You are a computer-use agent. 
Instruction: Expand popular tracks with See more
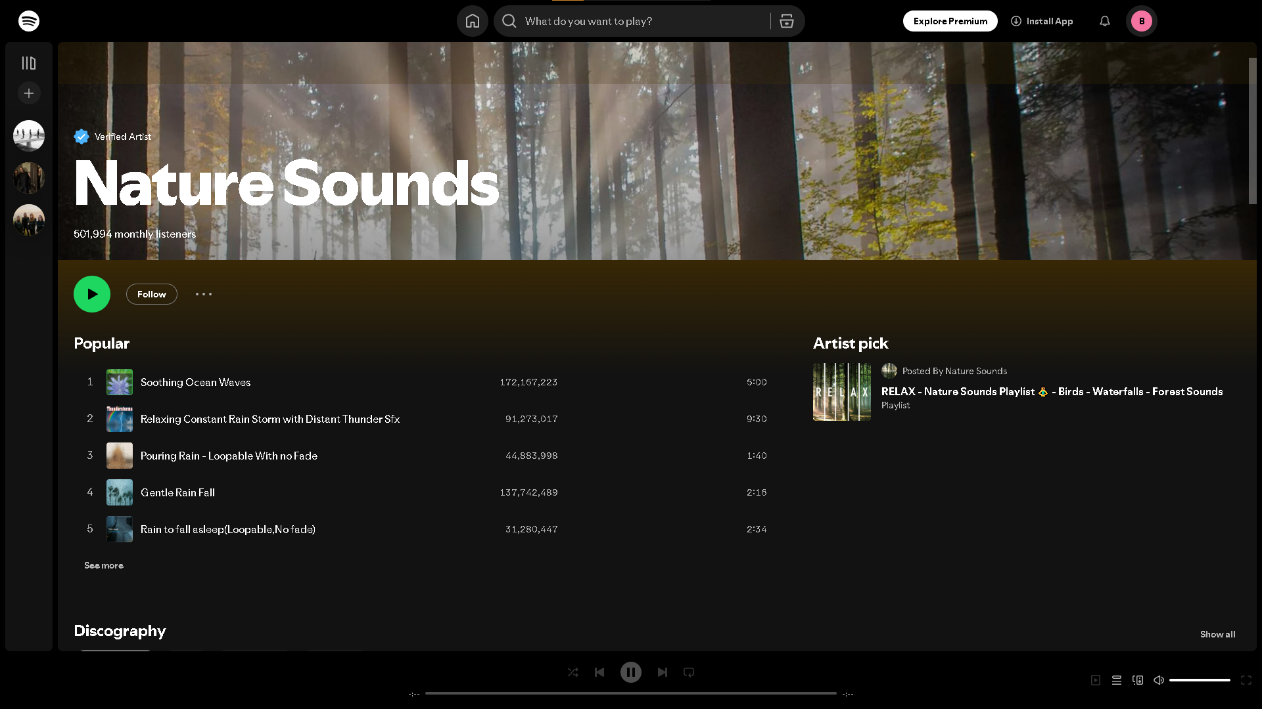[x=103, y=565]
